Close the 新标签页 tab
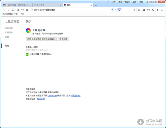Image resolution: width=166 pixels, height=128 pixels. tap(61, 5)
